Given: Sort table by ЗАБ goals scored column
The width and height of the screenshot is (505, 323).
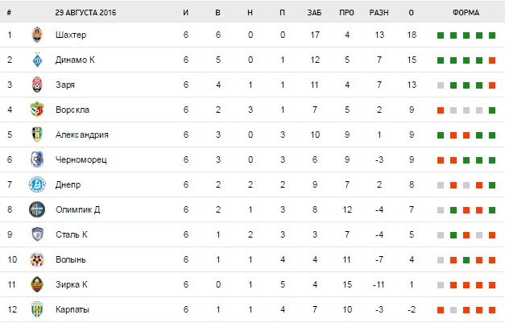Looking at the screenshot, I should 314,12.
